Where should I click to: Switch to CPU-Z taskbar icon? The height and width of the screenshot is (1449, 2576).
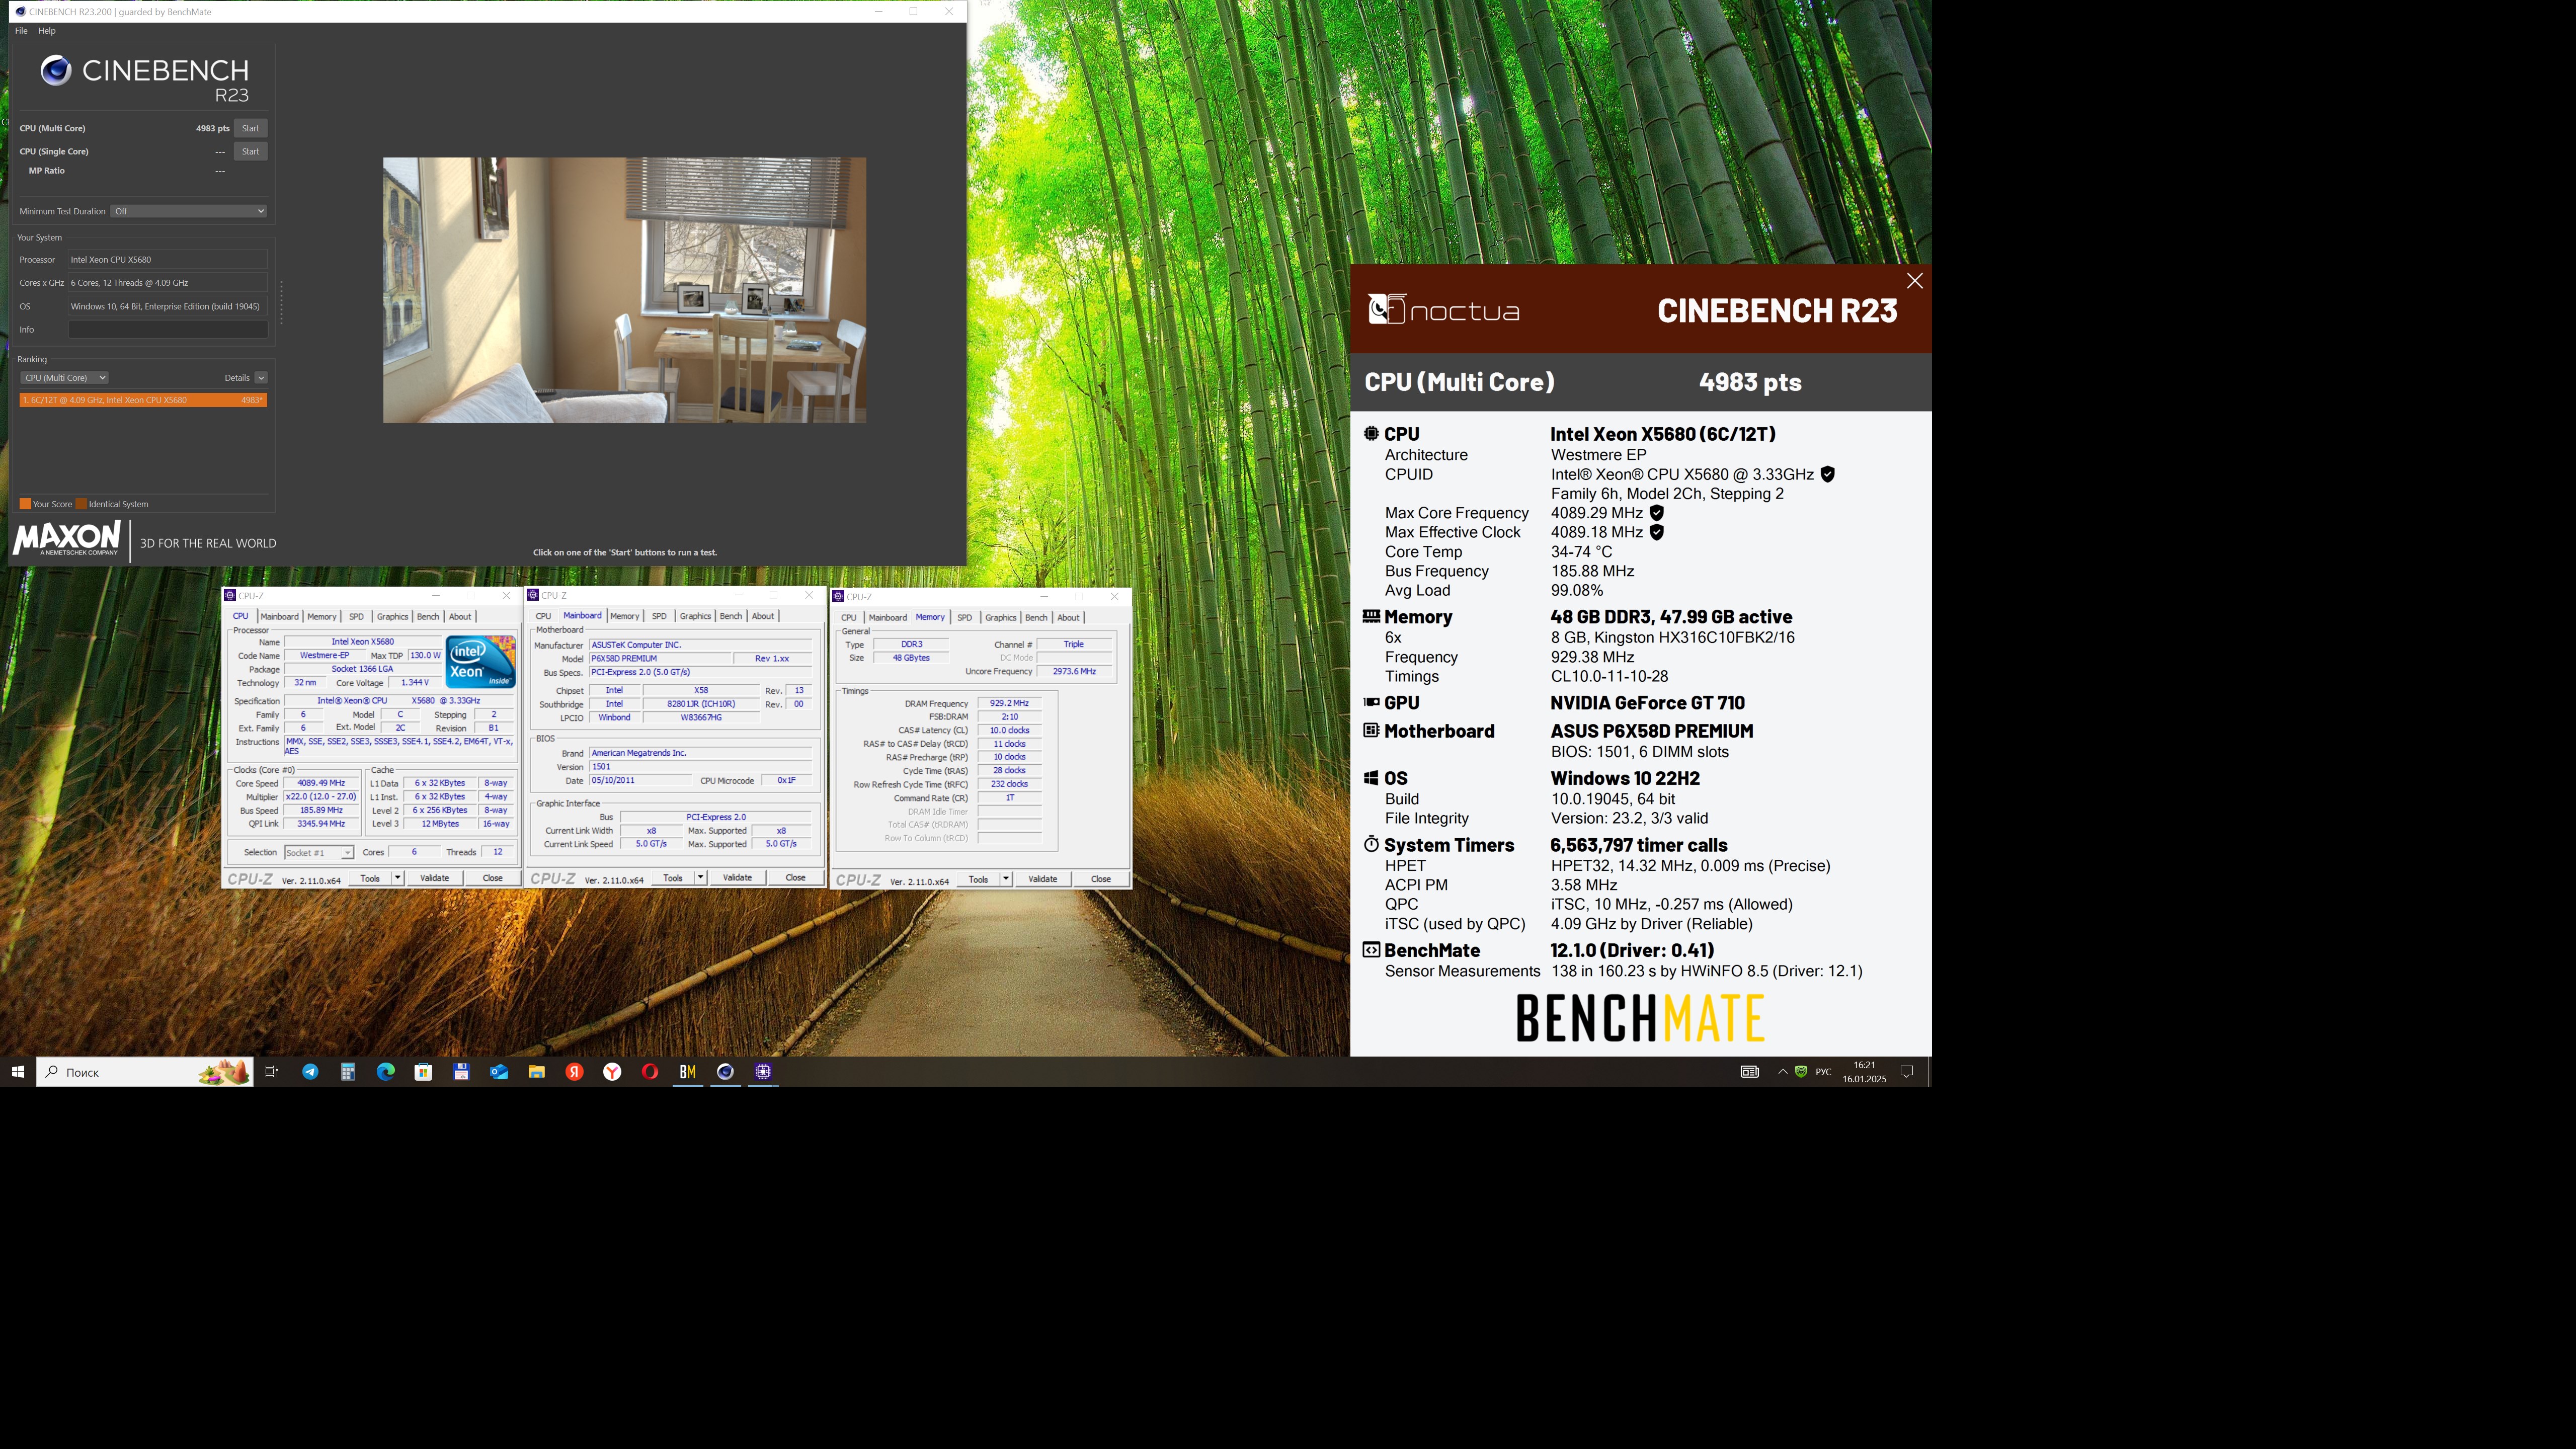point(763,1072)
